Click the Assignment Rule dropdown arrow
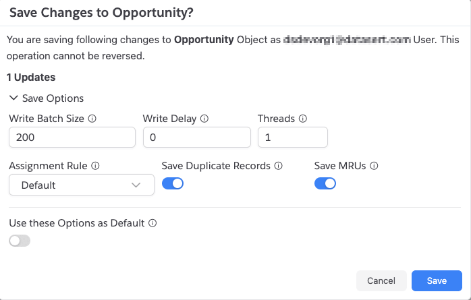 (x=136, y=185)
